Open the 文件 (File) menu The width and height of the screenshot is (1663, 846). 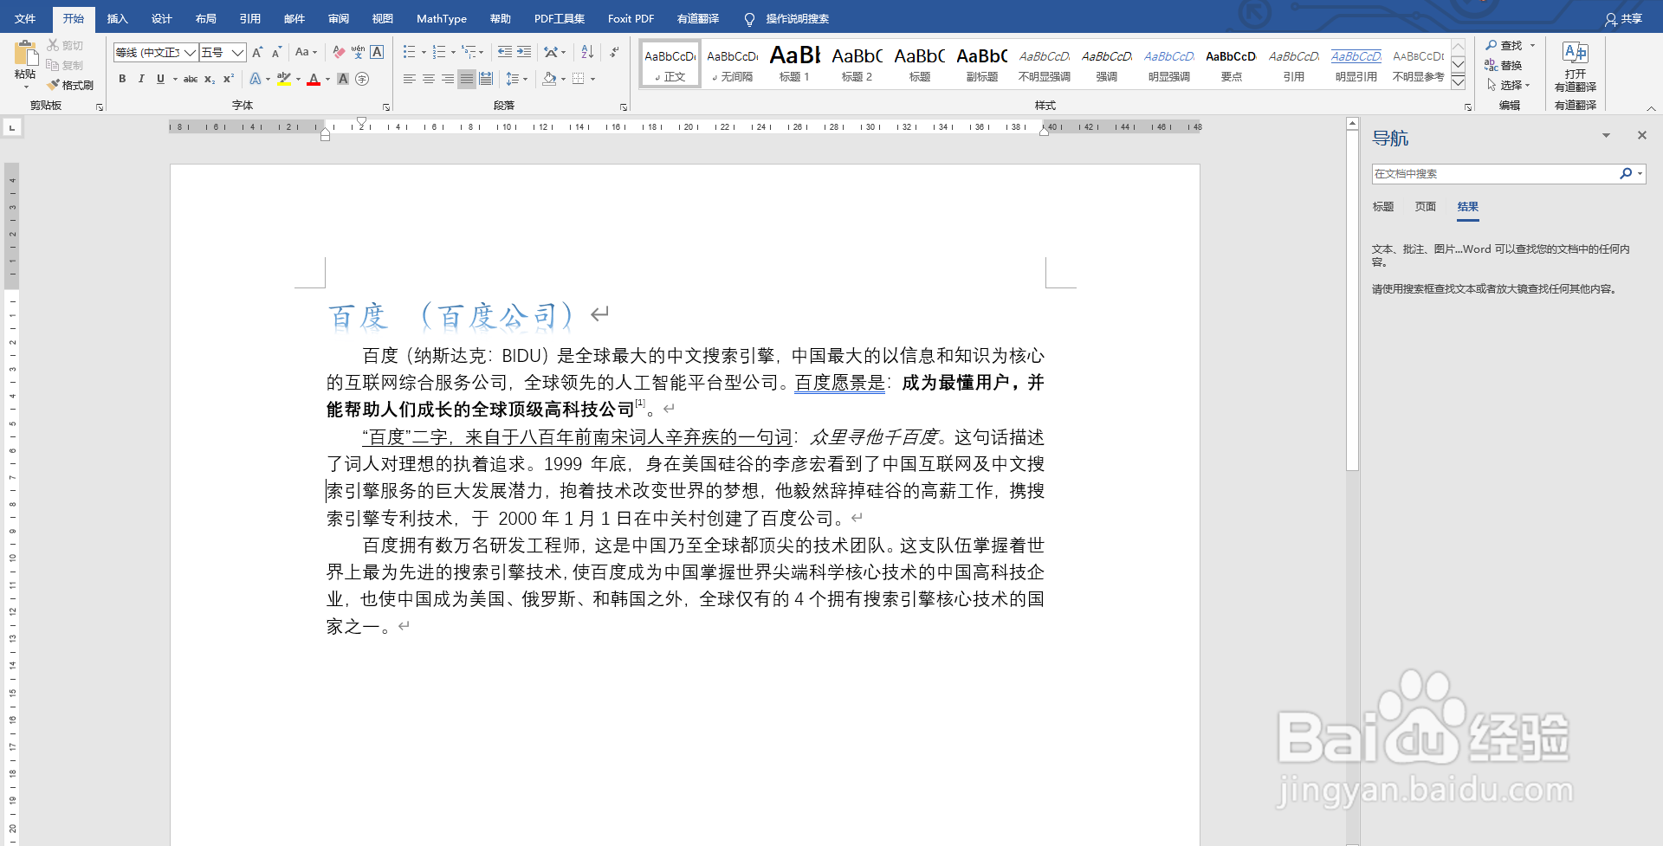pos(25,19)
